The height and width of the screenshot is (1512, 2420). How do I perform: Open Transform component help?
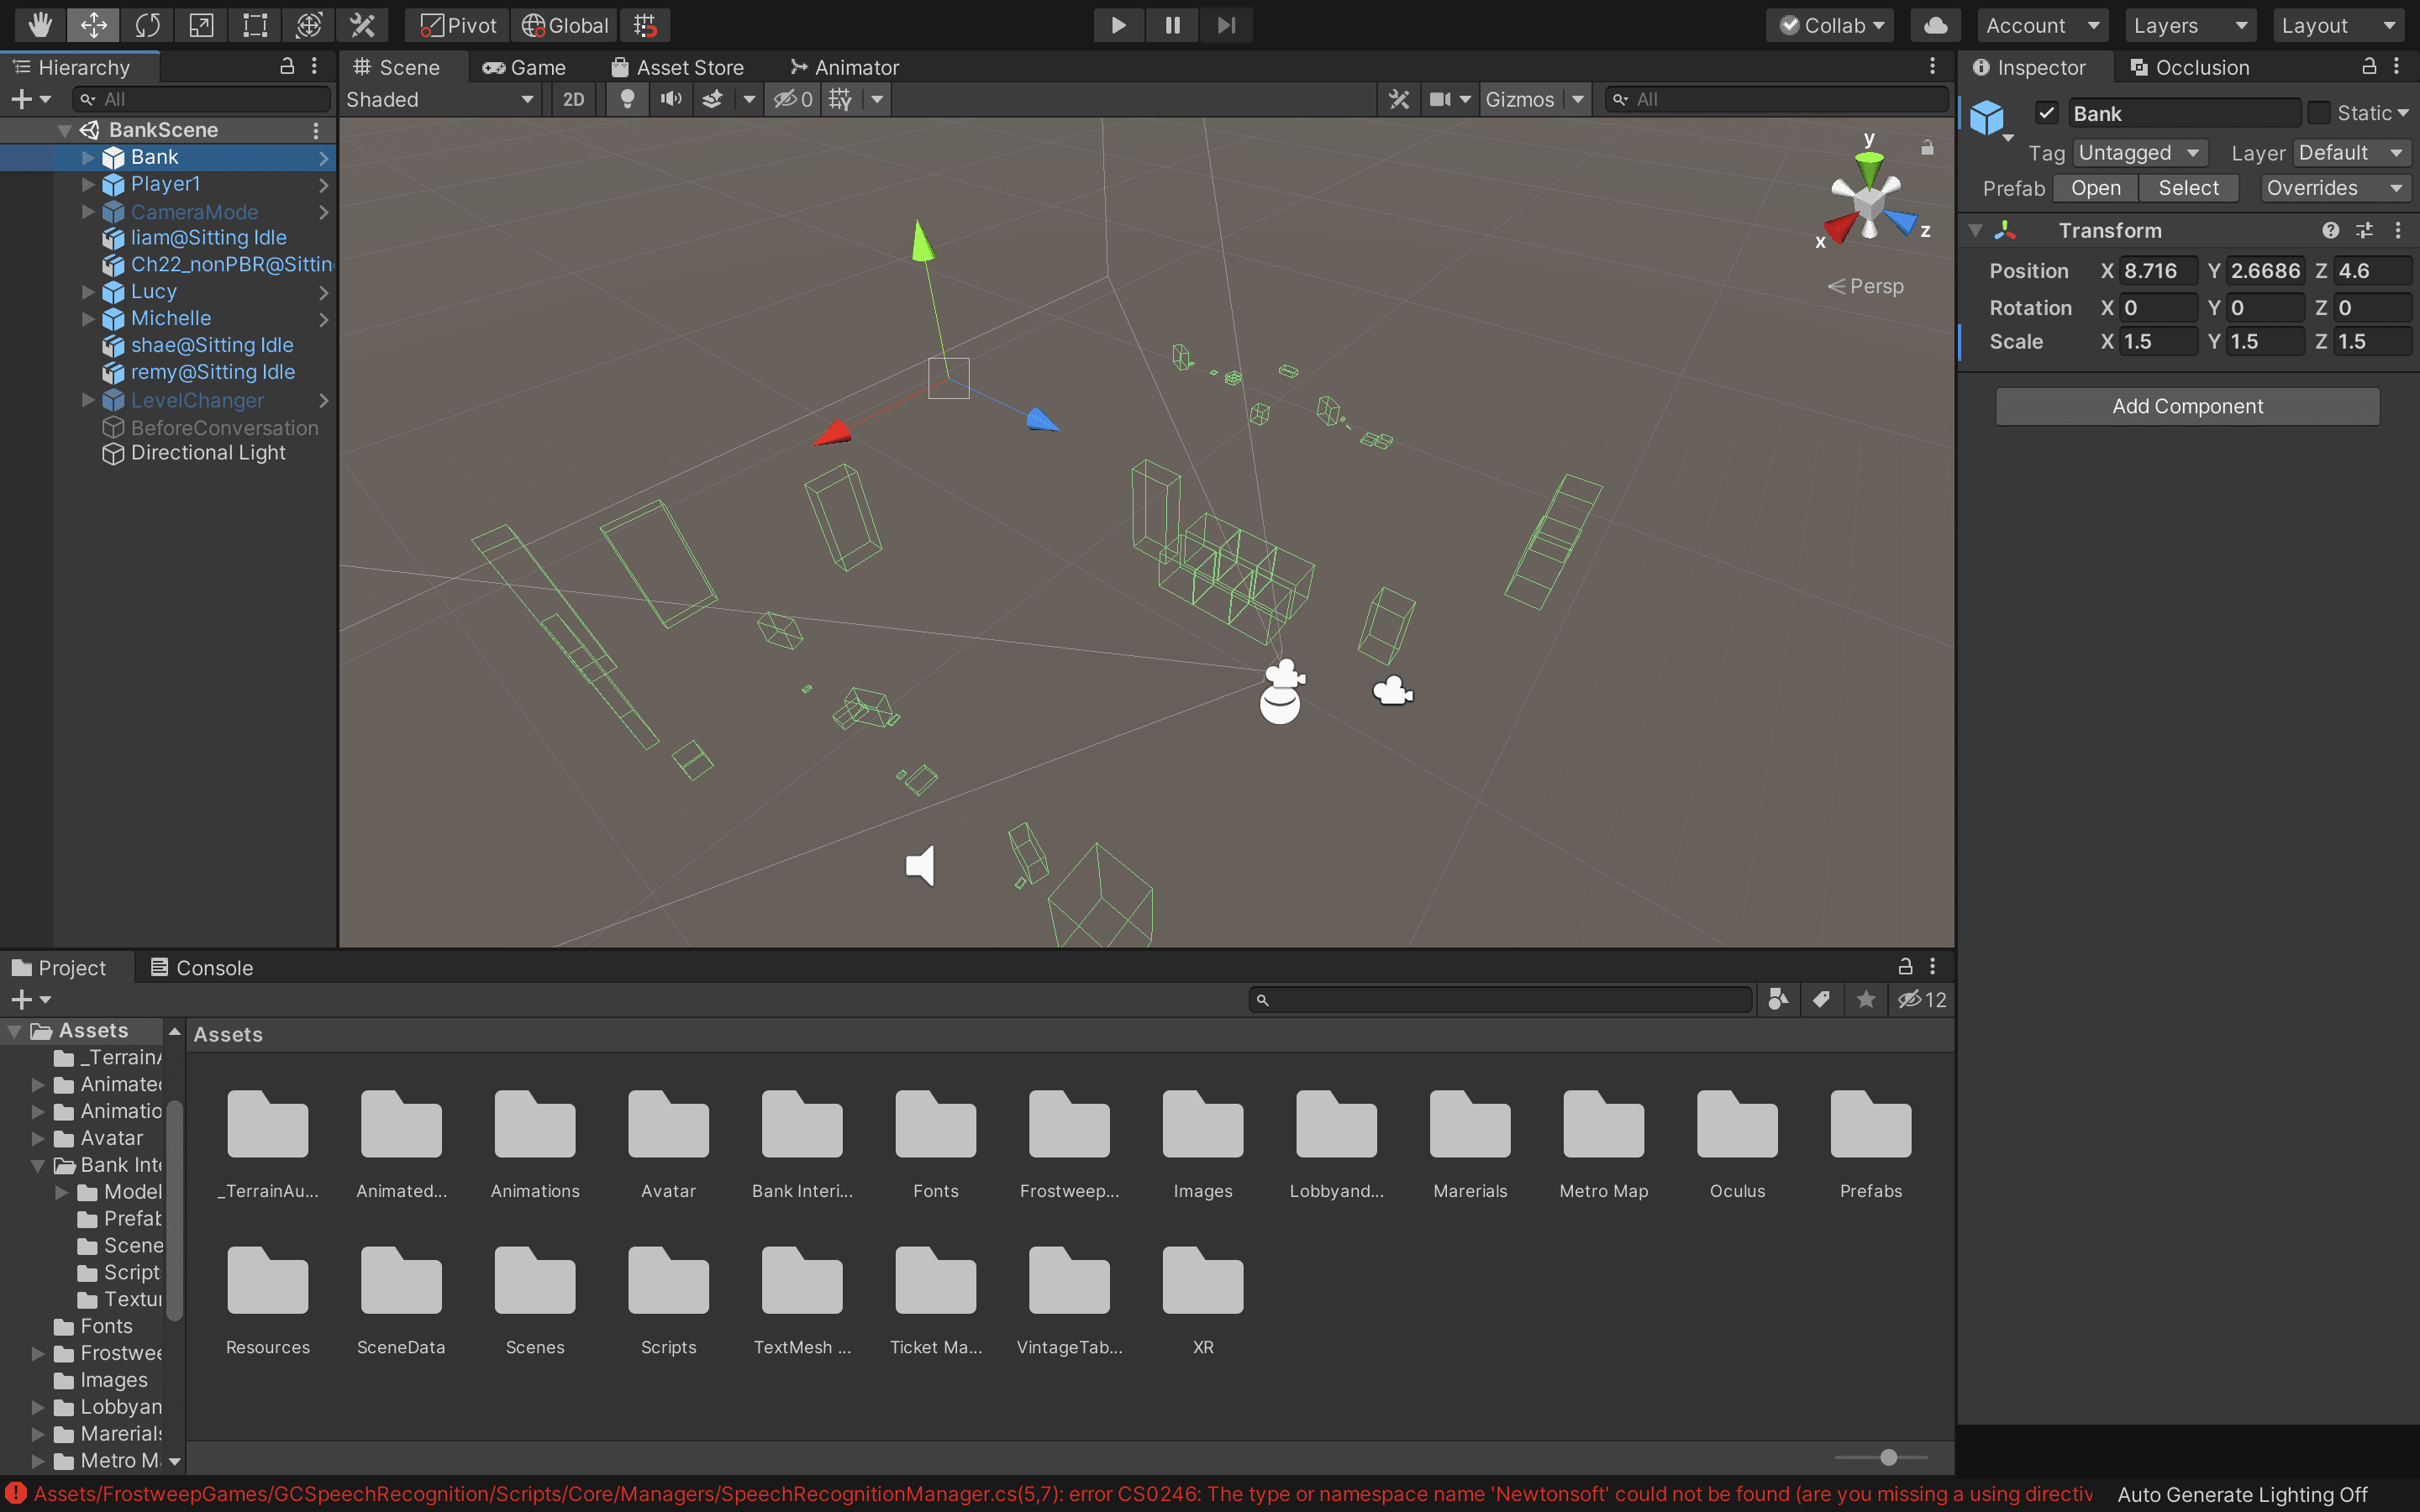click(2330, 230)
